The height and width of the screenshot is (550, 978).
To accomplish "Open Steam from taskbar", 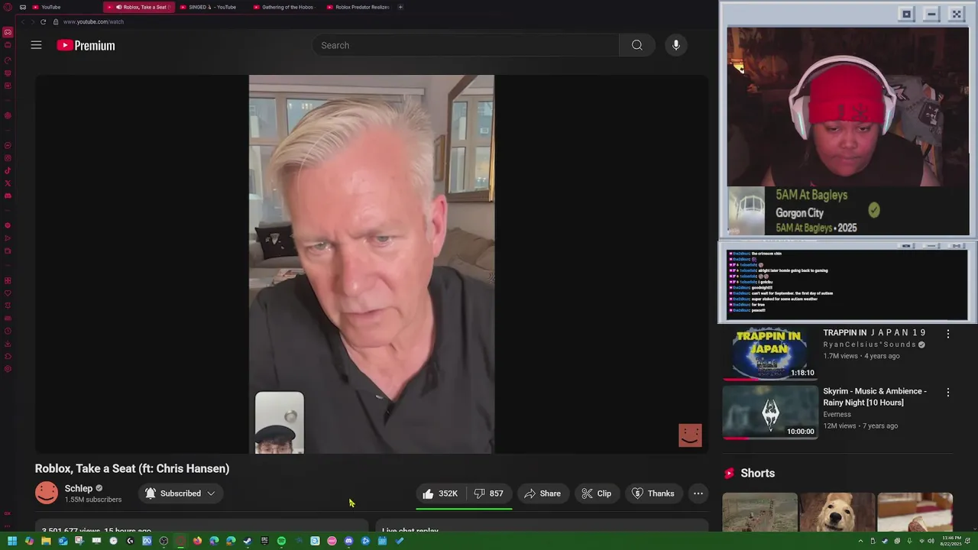I will click(x=248, y=541).
